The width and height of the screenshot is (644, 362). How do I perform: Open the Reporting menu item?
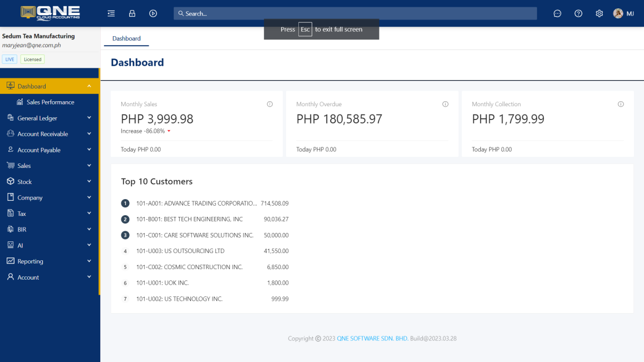(x=50, y=261)
